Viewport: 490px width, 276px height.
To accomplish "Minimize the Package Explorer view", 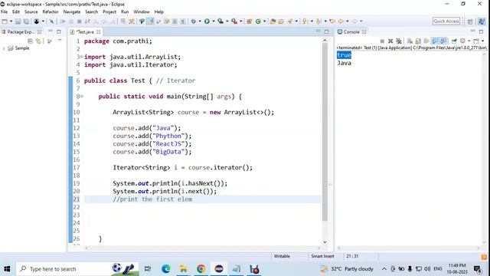I will pyautogui.click(x=51, y=31).
